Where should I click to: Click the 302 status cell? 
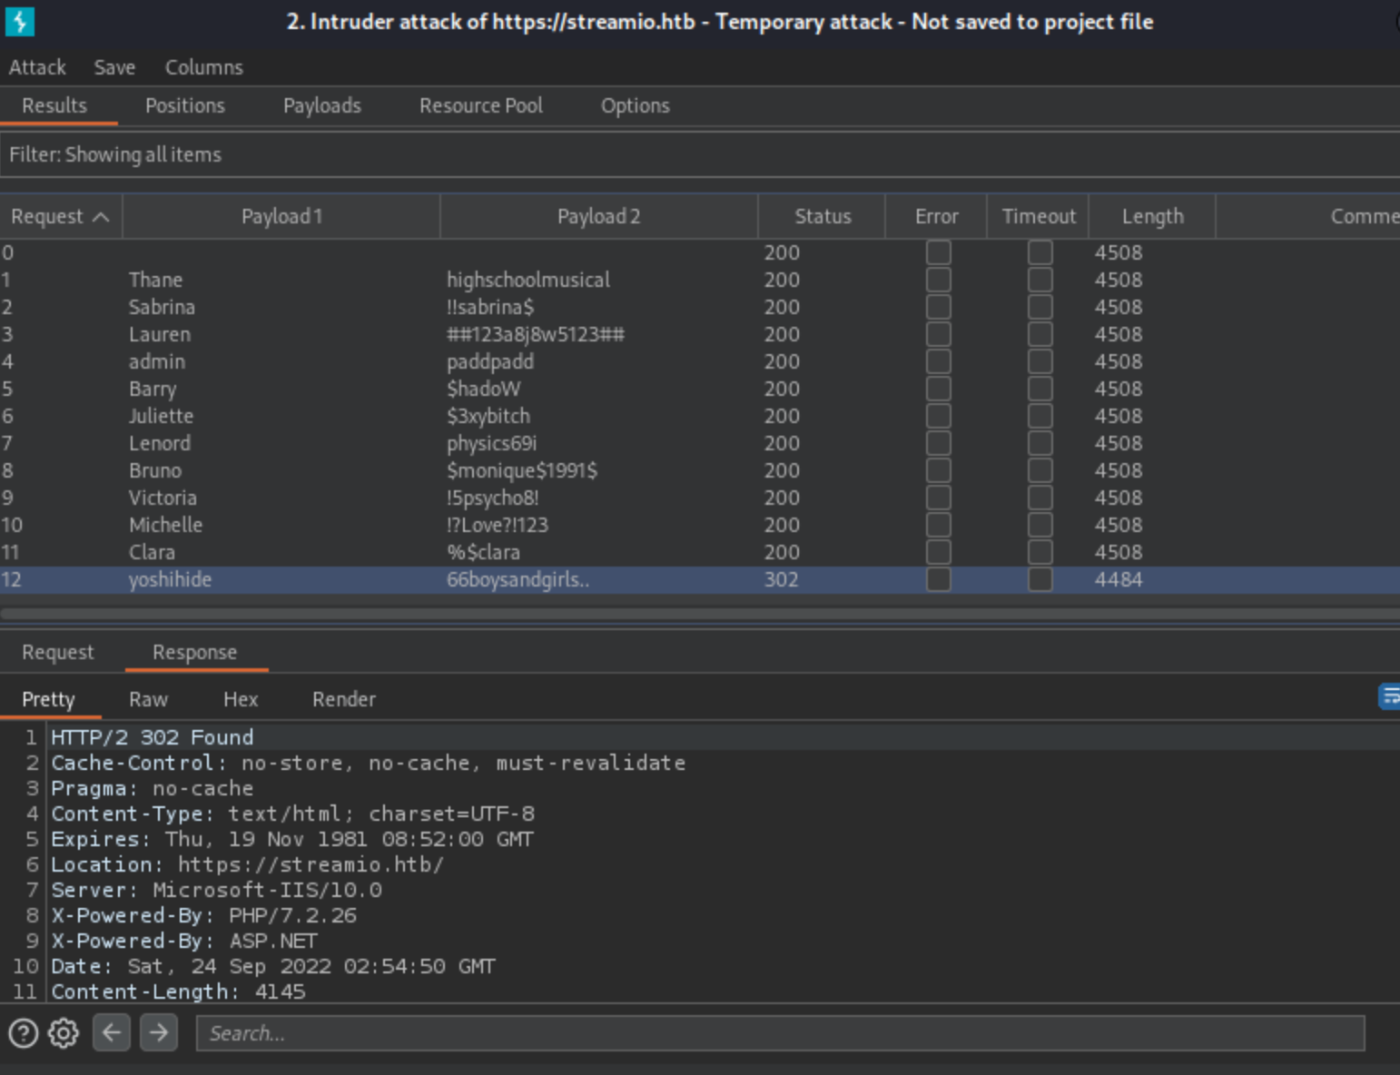coord(782,579)
